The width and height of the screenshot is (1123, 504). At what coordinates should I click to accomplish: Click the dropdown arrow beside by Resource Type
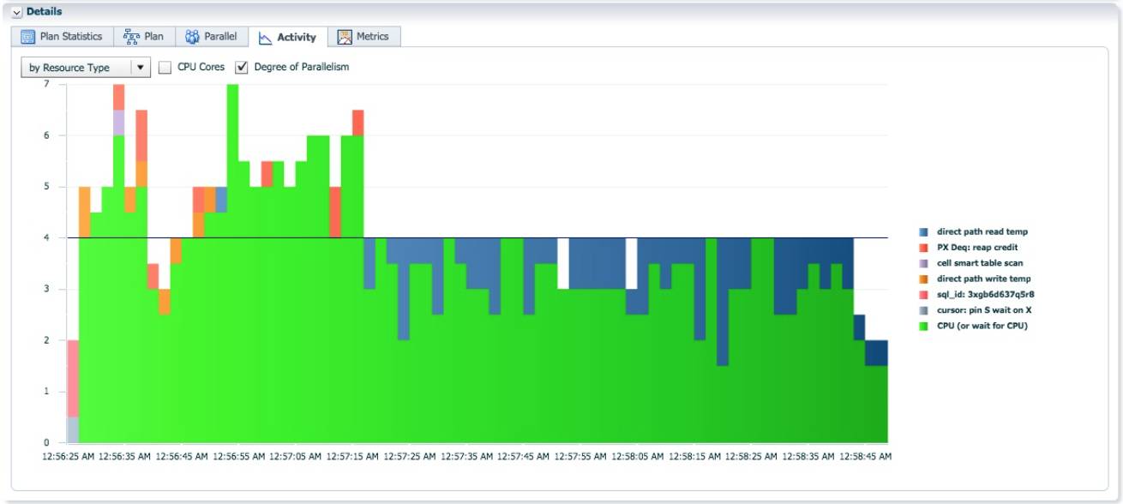[141, 68]
